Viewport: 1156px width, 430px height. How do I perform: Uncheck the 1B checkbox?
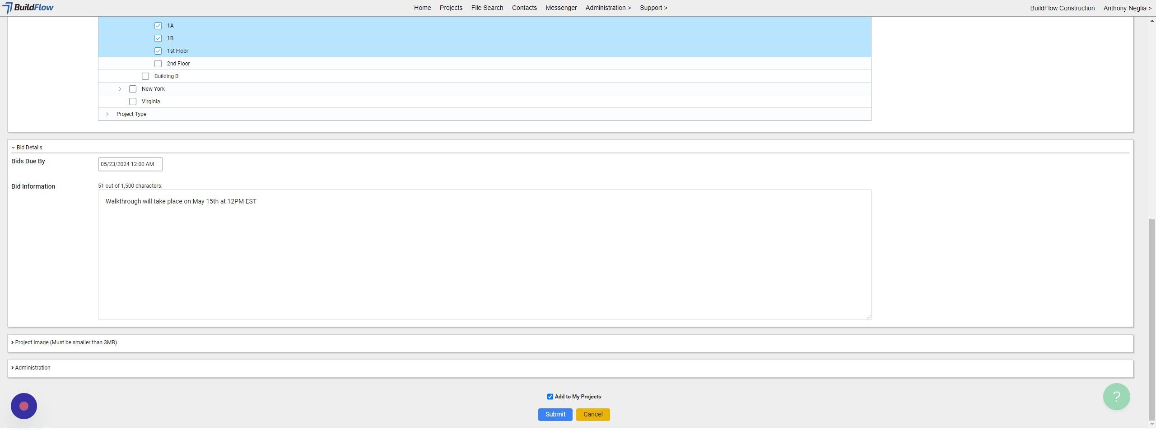point(158,38)
